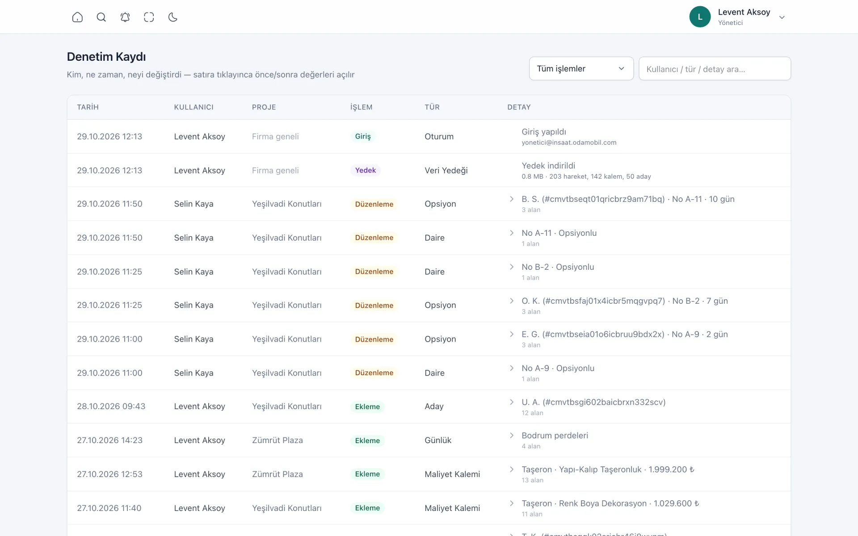The width and height of the screenshot is (858, 536).
Task: Click Maliyet Kalemi in the 11:40 row
Action: (x=452, y=508)
